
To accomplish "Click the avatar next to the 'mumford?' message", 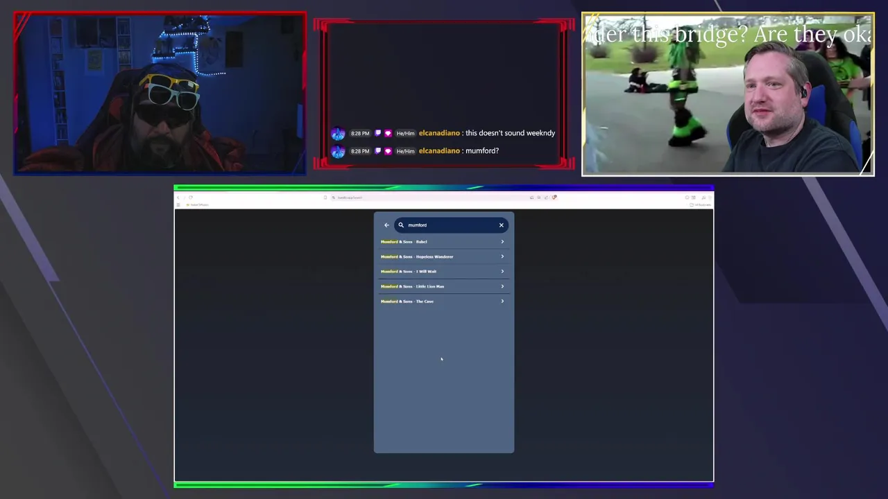I will pos(338,151).
